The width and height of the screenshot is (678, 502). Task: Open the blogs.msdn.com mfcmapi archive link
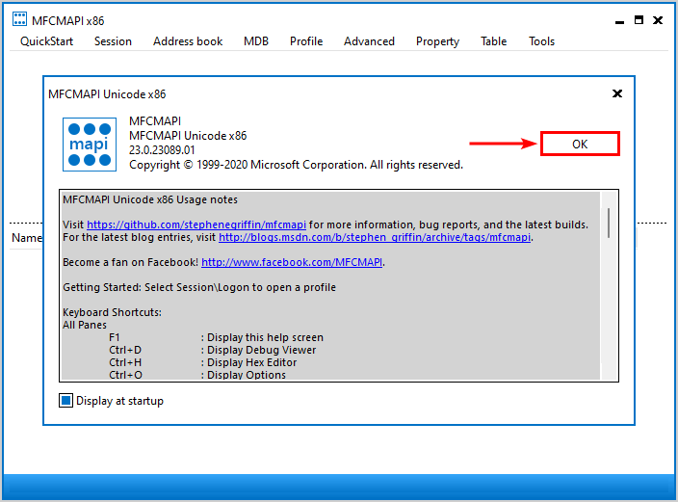pos(375,237)
